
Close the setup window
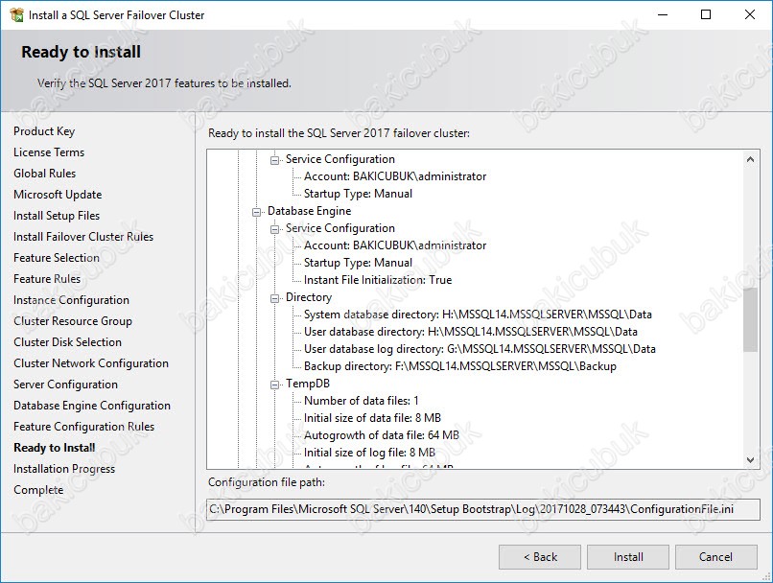tap(750, 14)
